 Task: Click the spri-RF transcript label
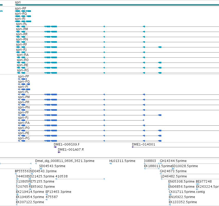(x=22, y=45)
